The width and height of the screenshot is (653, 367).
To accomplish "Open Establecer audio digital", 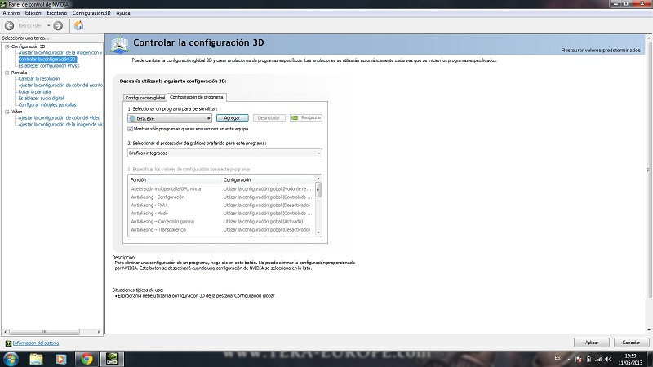I will tap(42, 98).
